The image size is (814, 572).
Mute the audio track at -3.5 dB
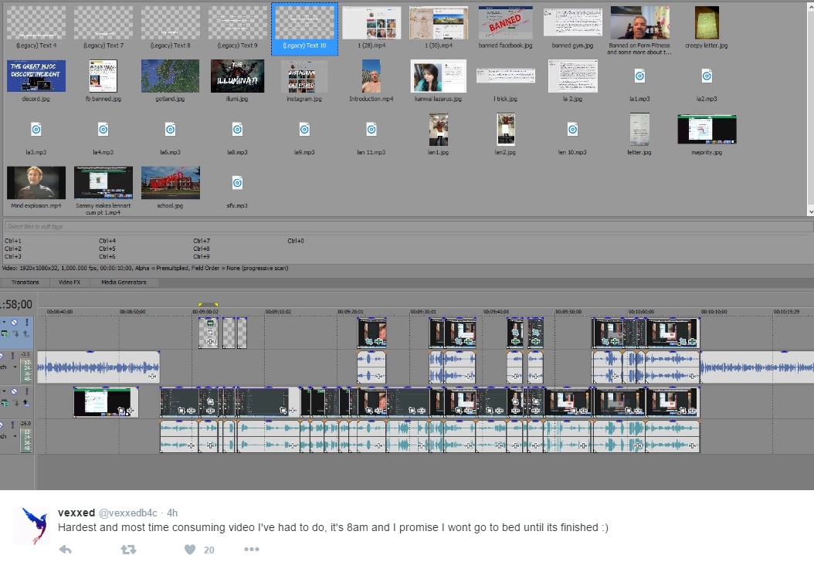[x=1, y=356]
